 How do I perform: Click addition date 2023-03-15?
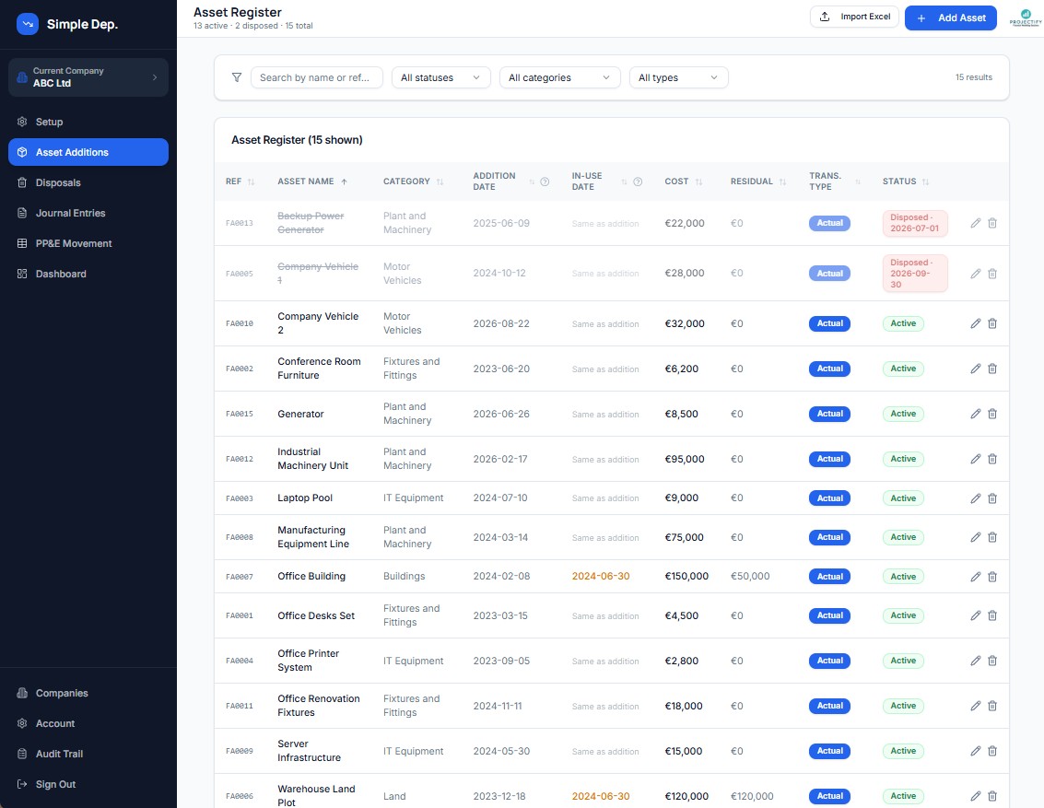click(500, 615)
